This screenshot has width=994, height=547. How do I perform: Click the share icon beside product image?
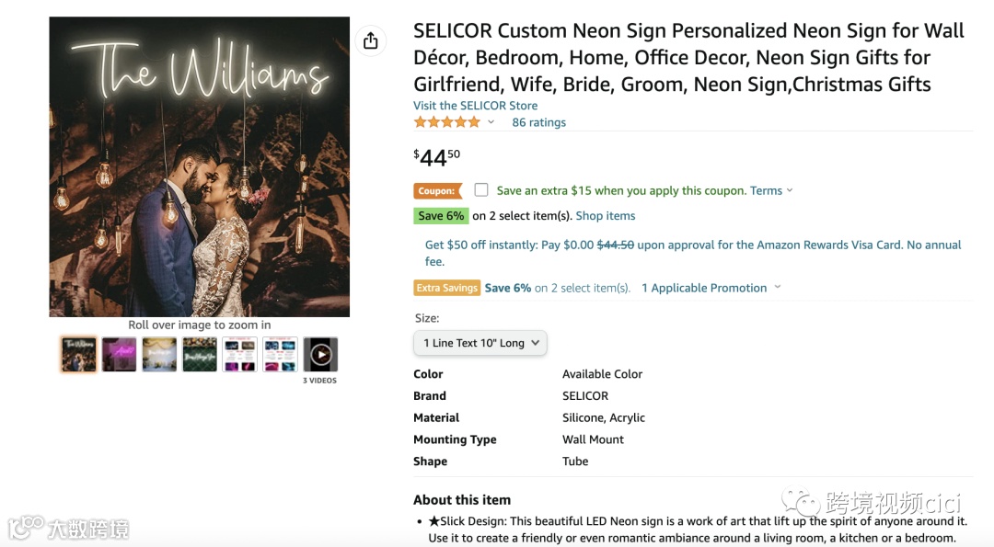pyautogui.click(x=370, y=40)
